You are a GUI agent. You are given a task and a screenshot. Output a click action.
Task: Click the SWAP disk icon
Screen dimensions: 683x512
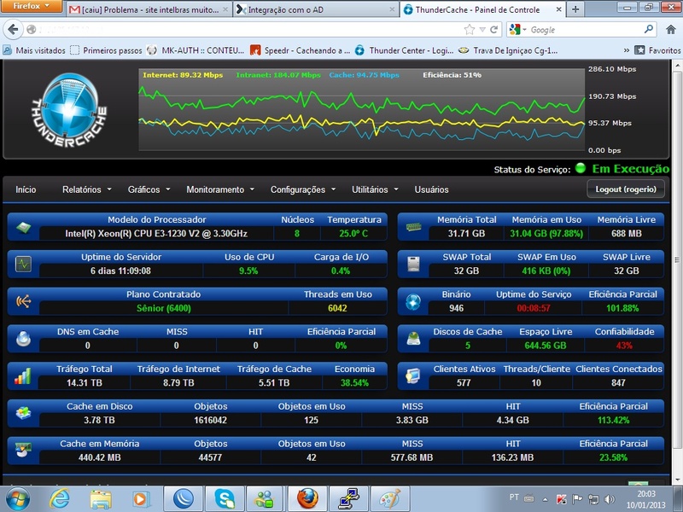pyautogui.click(x=413, y=264)
